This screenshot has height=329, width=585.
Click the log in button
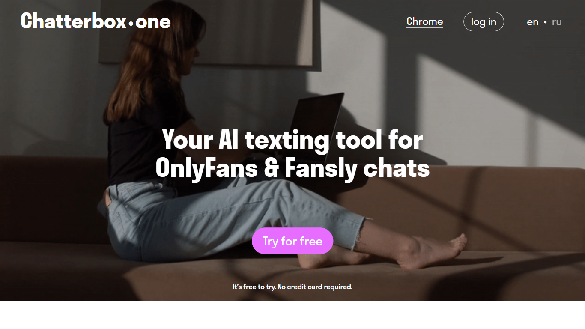484,22
